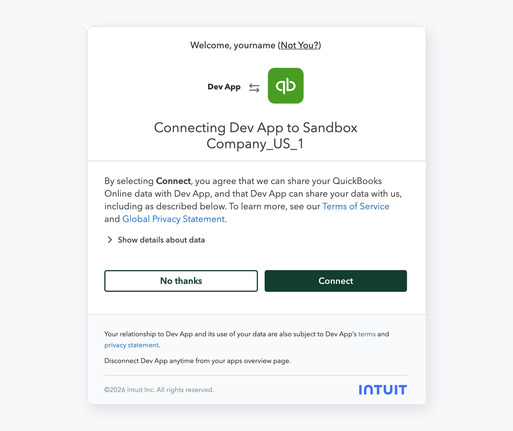Click the Not You? link

tap(300, 45)
